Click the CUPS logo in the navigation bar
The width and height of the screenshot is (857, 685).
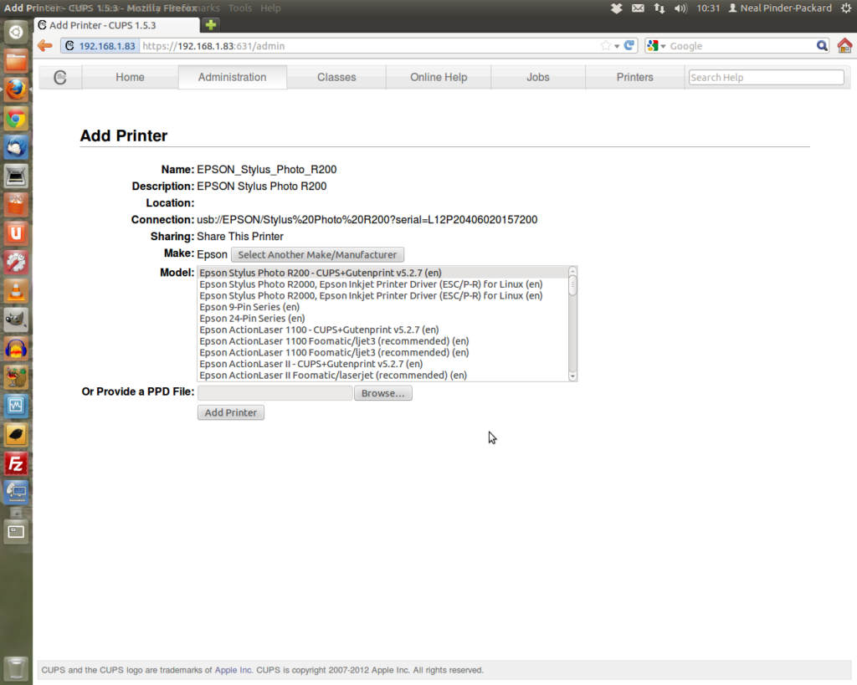tap(60, 78)
